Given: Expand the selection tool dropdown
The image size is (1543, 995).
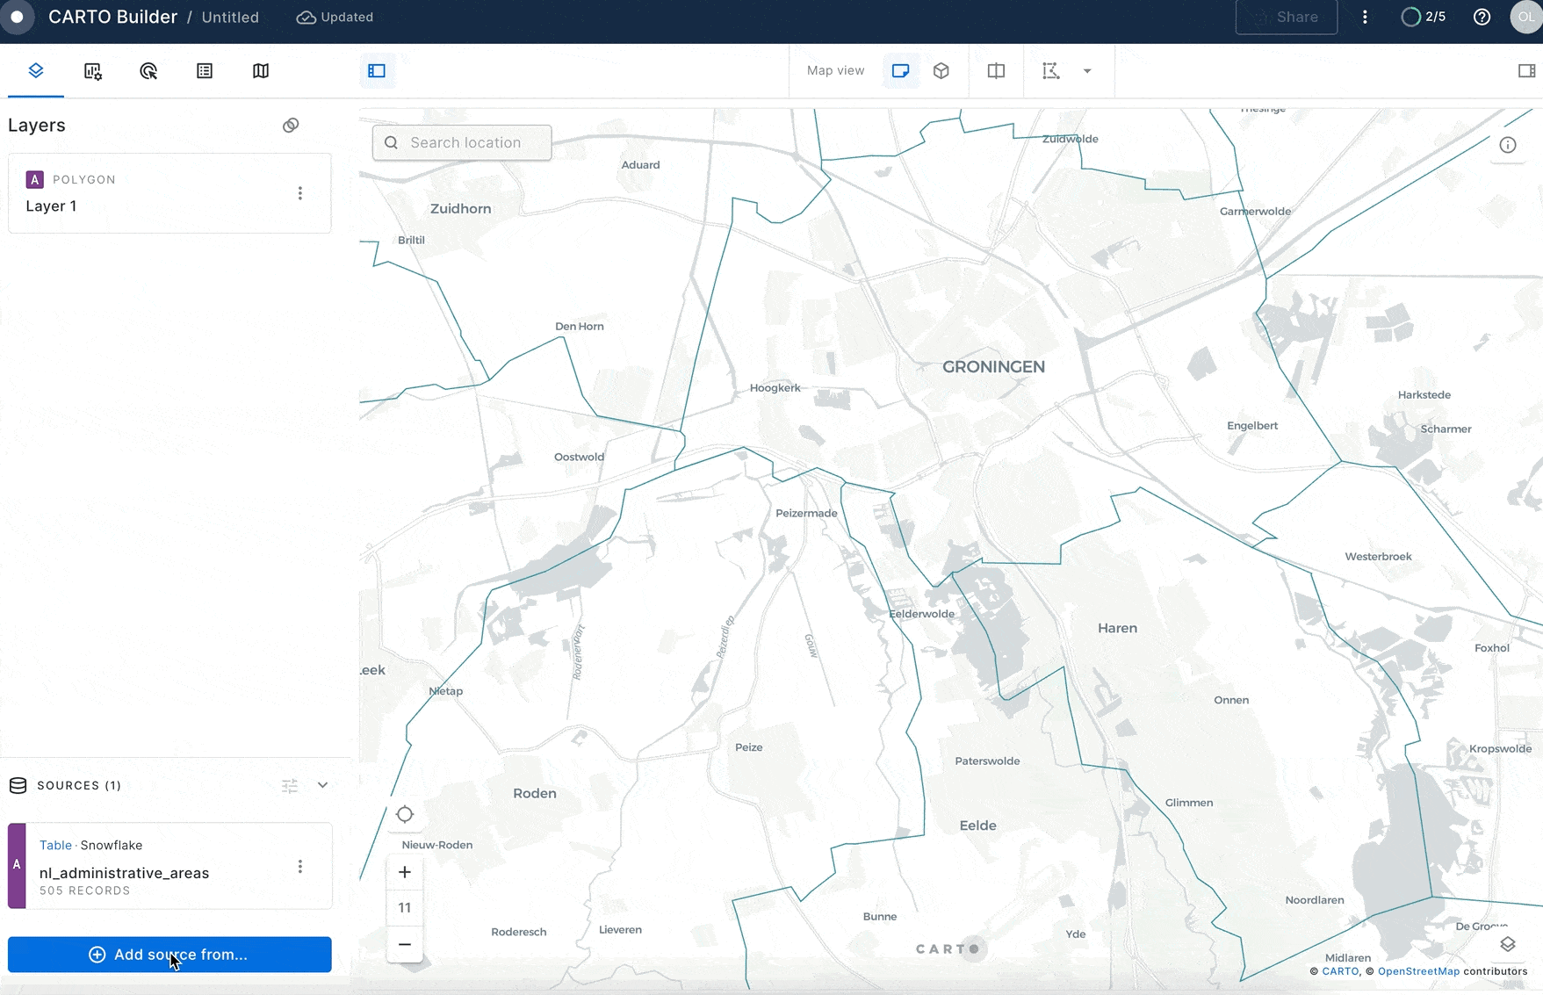Looking at the screenshot, I should [1088, 71].
